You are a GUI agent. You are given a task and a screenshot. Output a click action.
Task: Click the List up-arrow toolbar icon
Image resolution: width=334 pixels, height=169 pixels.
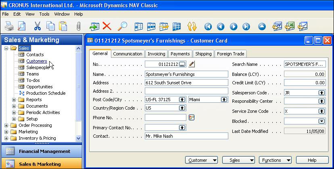(262, 27)
